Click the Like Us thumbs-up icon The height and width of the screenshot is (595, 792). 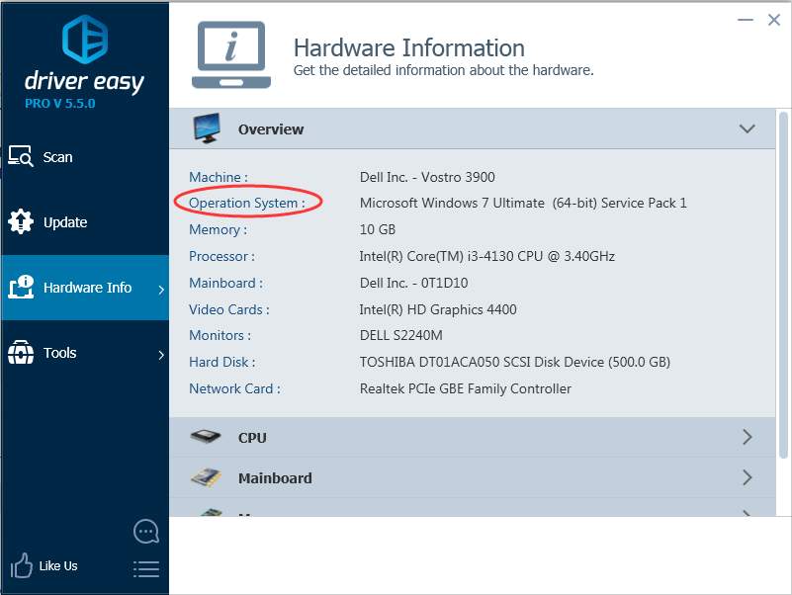pyautogui.click(x=21, y=566)
